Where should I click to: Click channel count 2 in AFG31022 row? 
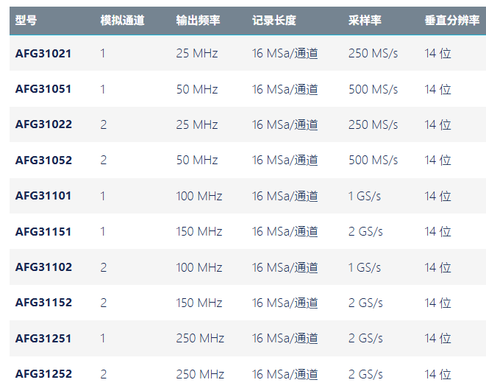click(104, 124)
